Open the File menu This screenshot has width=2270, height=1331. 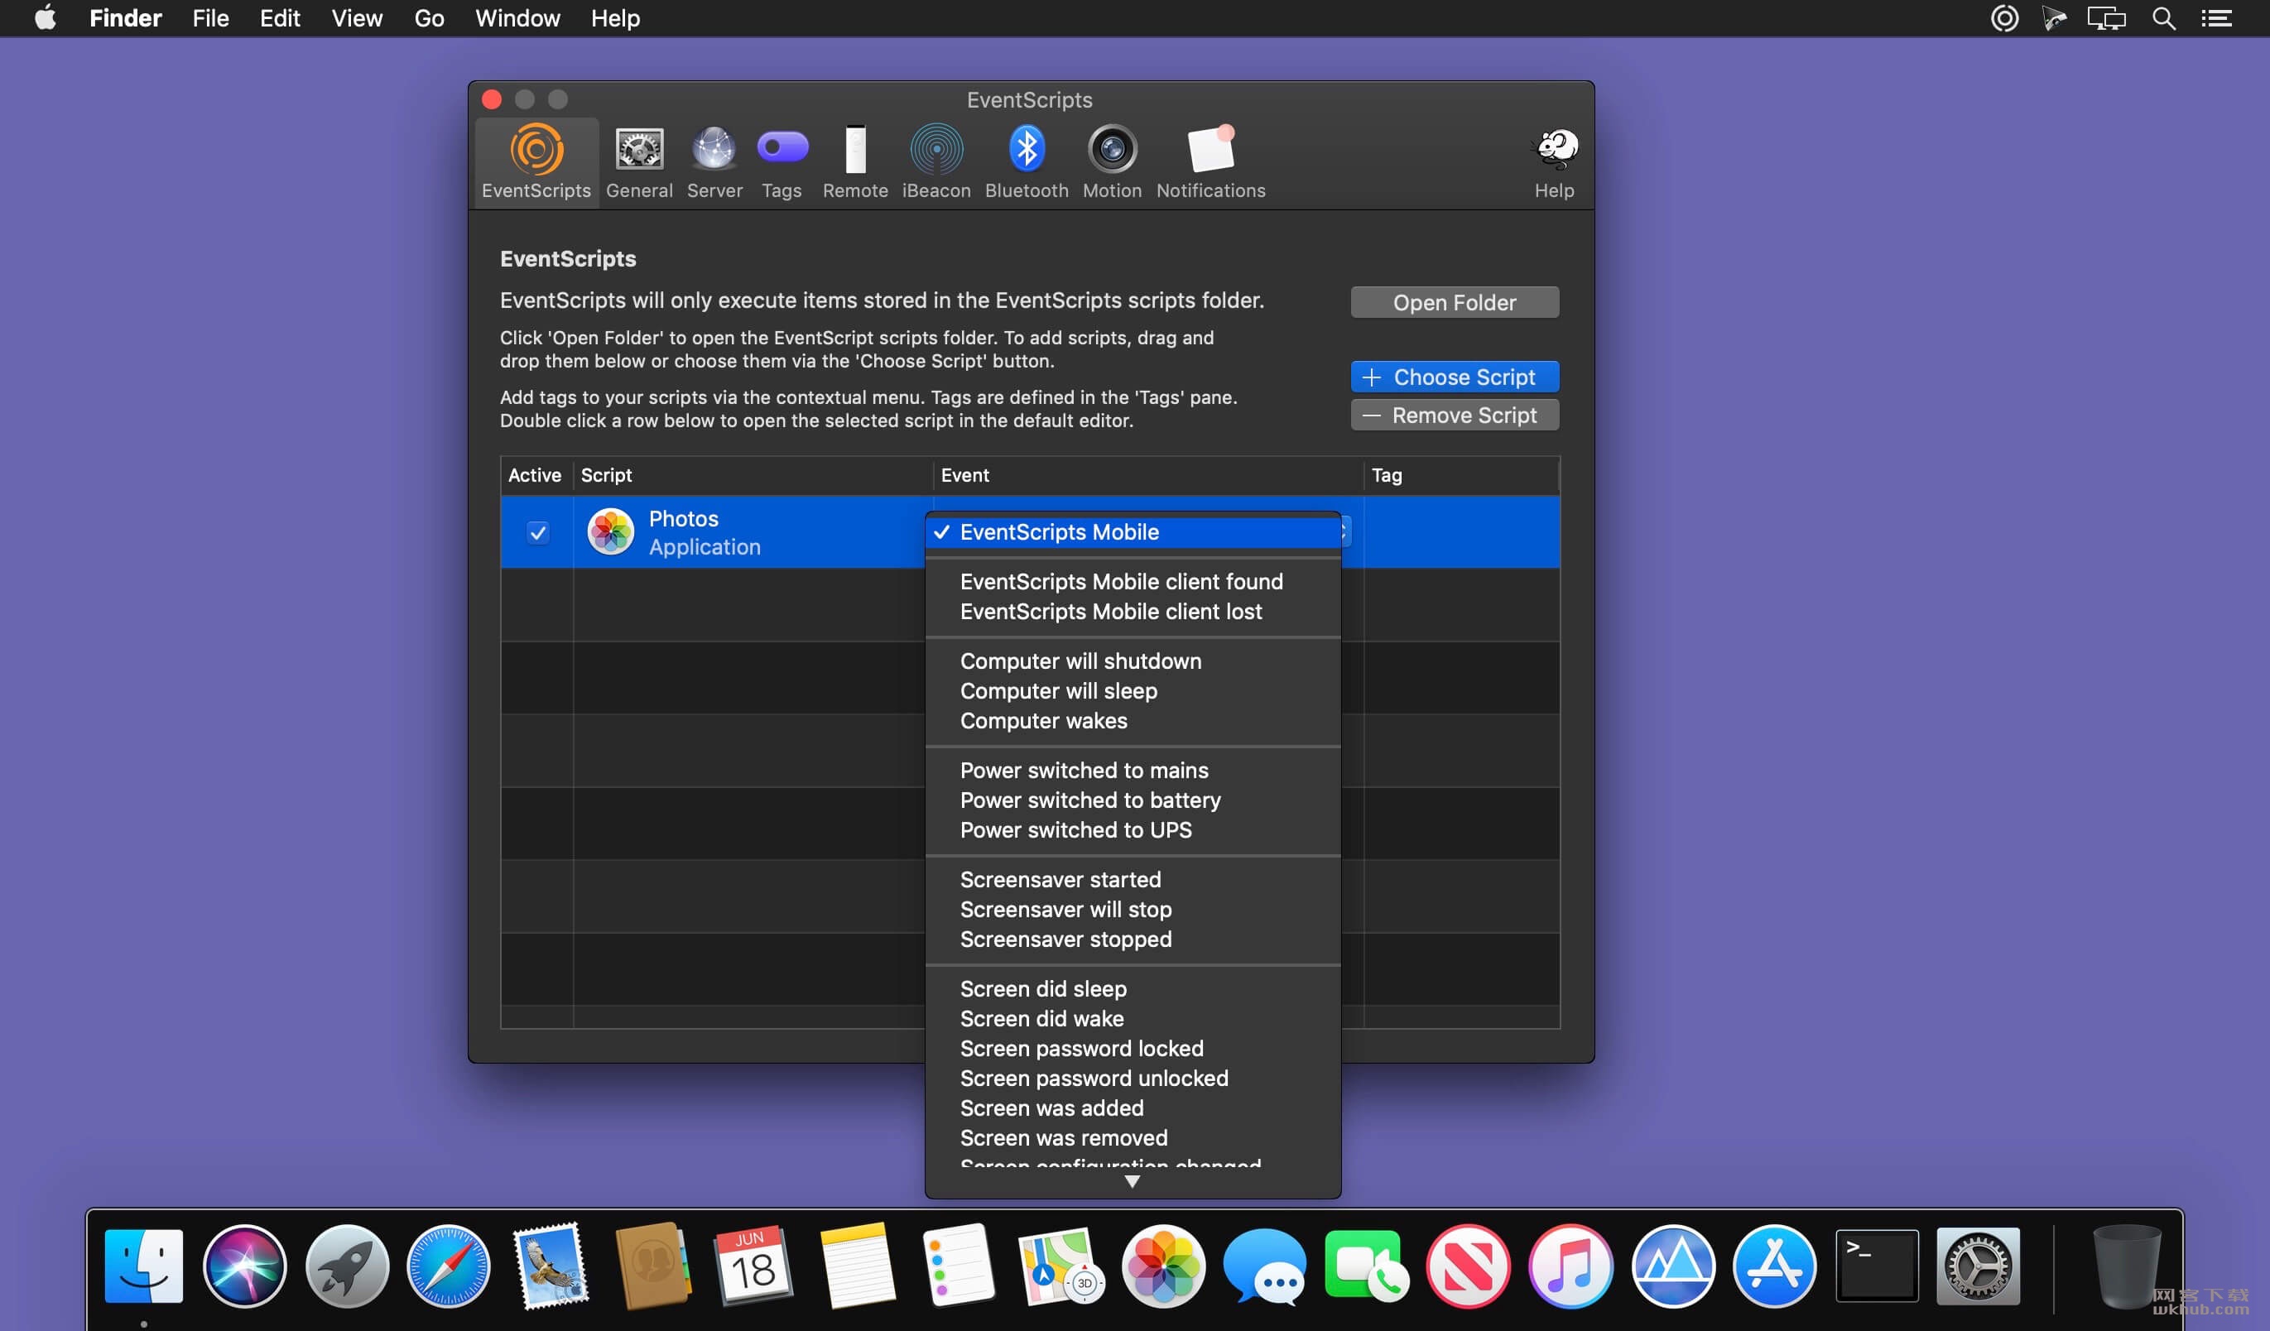(210, 18)
